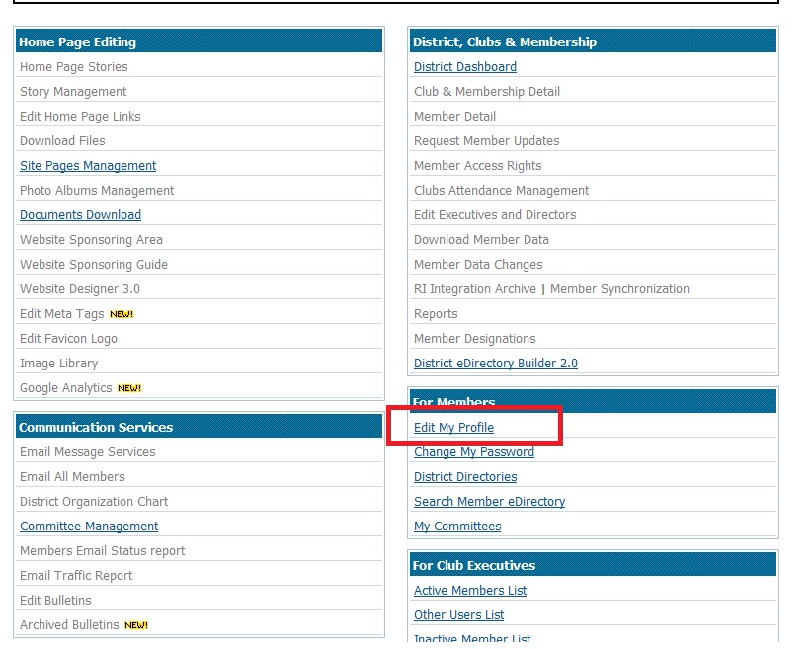Select Home Page Stories item
This screenshot has height=649, width=812.
coord(73,67)
